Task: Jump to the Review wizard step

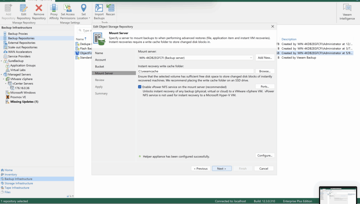Action: click(x=100, y=80)
